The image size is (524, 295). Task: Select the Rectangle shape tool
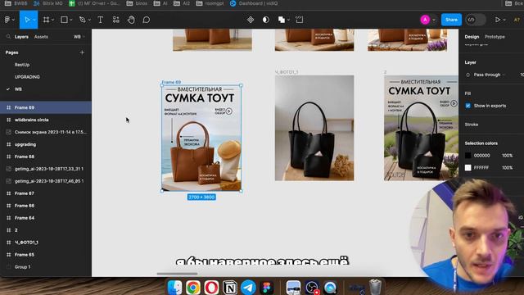(x=64, y=20)
